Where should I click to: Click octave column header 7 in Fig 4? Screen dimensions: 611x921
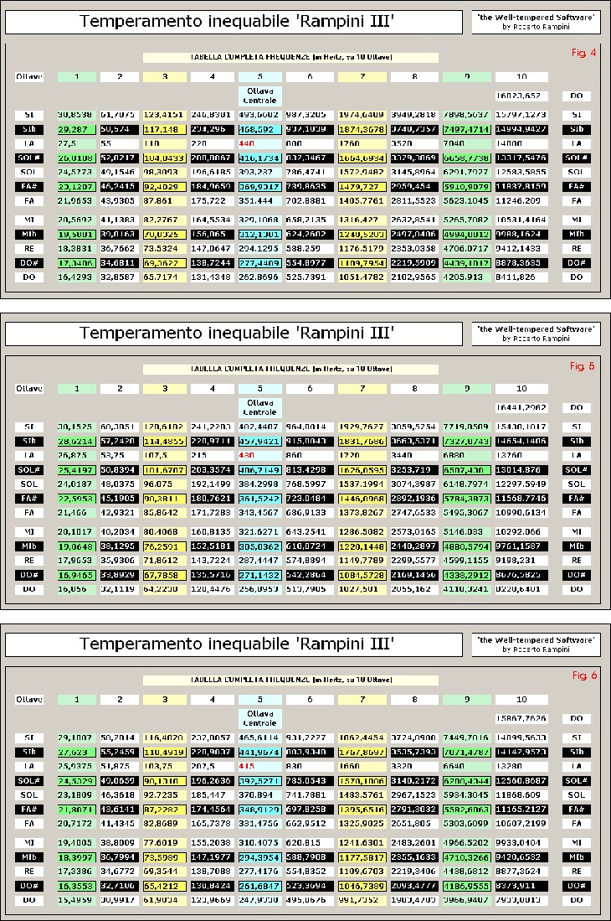point(362,76)
